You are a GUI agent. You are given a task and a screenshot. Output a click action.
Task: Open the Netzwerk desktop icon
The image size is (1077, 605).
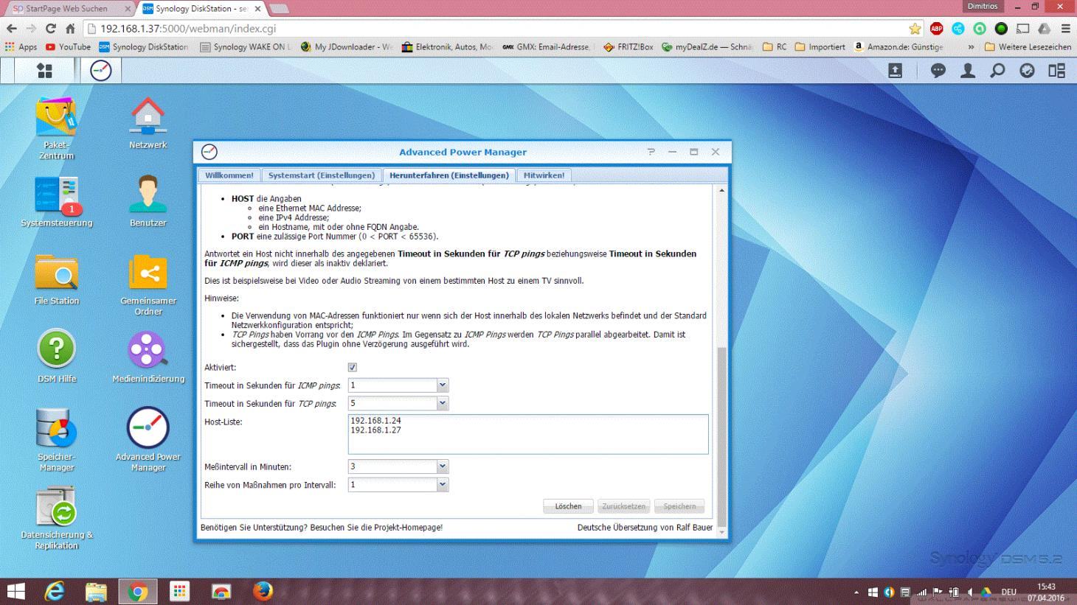tap(148, 123)
